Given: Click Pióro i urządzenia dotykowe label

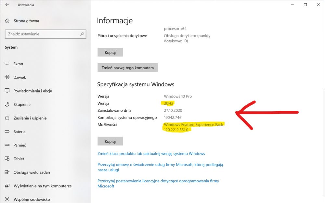Looking at the screenshot, I should click(122, 36).
